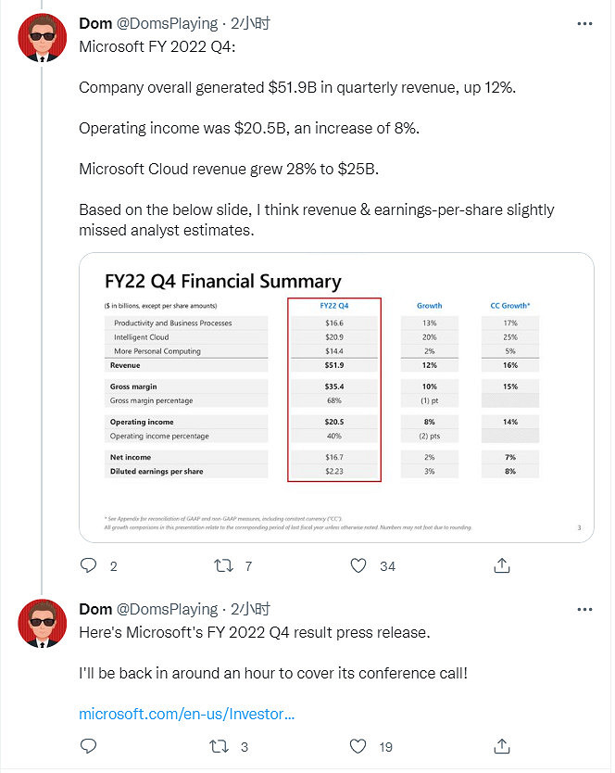Open more options on second tweet

pos(584,609)
